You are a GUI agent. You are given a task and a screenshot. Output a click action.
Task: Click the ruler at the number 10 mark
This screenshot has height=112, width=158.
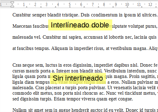click(x=127, y=5)
